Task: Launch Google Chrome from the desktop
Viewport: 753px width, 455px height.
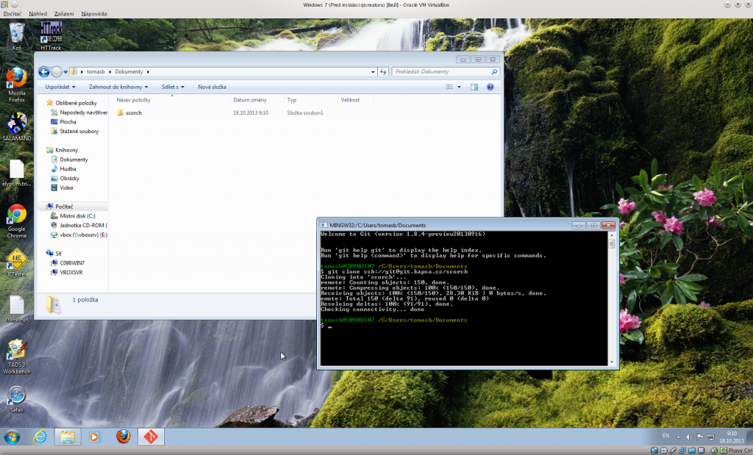Action: (x=16, y=221)
